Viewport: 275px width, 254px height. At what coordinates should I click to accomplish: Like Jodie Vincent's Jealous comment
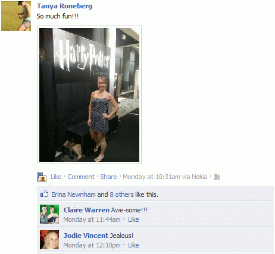click(x=133, y=245)
